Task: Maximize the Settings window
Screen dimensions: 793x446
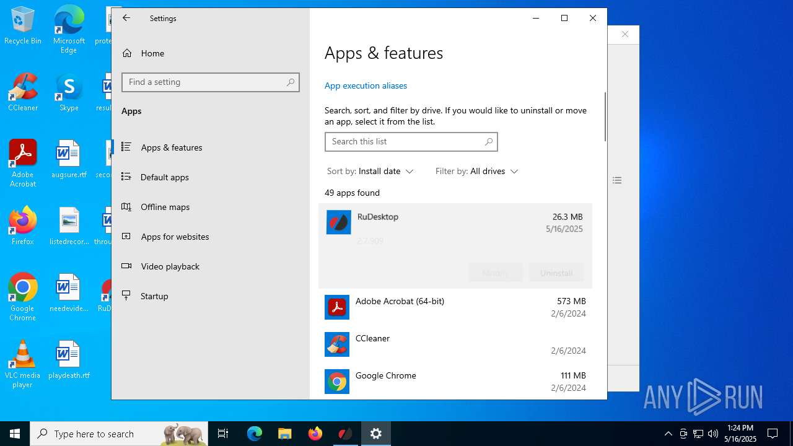Action: click(564, 18)
